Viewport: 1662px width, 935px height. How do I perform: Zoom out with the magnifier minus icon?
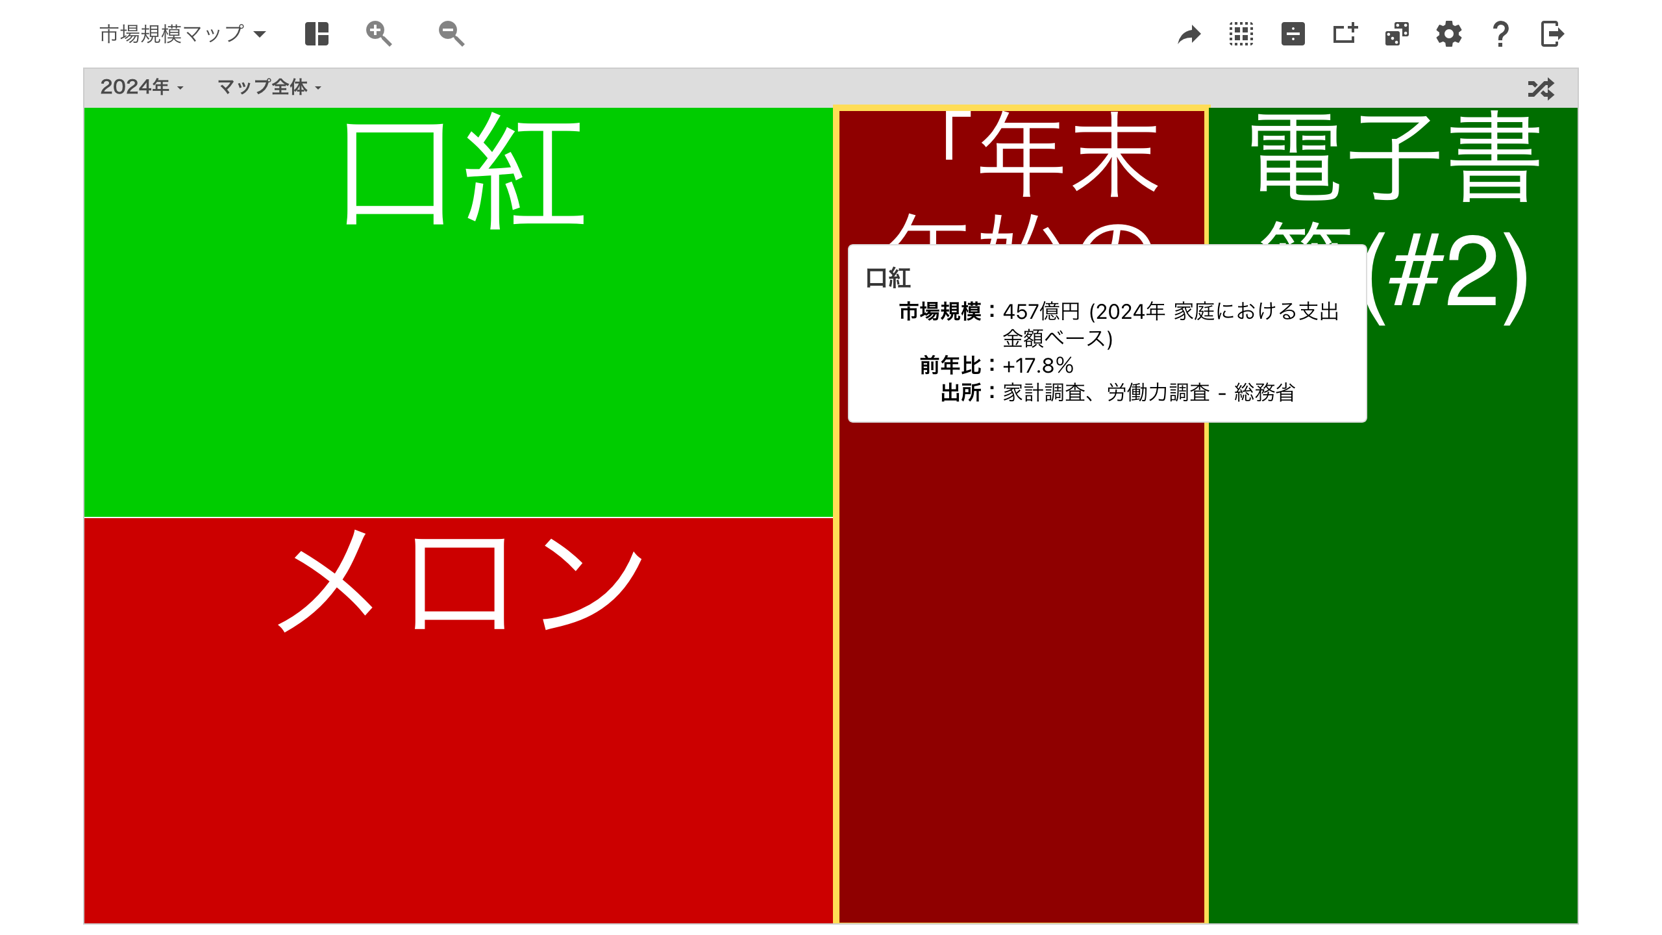click(x=451, y=34)
